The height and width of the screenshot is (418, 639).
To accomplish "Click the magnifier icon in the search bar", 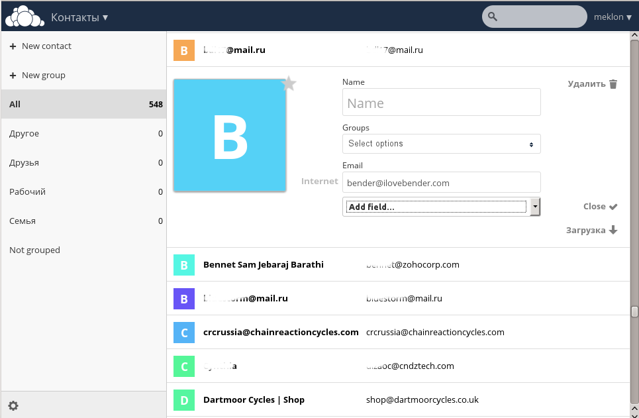I will (x=493, y=17).
